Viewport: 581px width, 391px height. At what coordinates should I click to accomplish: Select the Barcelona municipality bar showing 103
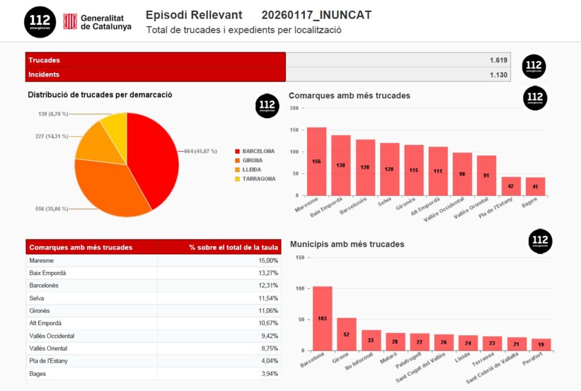click(x=322, y=318)
